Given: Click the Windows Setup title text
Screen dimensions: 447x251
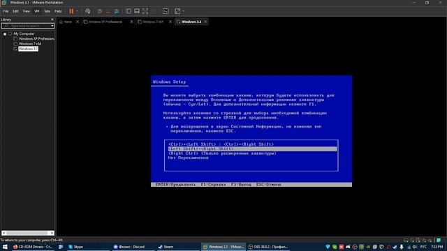Looking at the screenshot, I should point(169,82).
